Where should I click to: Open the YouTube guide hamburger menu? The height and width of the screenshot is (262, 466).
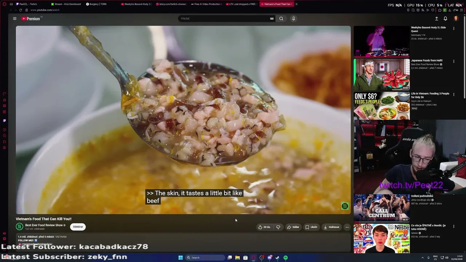(15, 19)
